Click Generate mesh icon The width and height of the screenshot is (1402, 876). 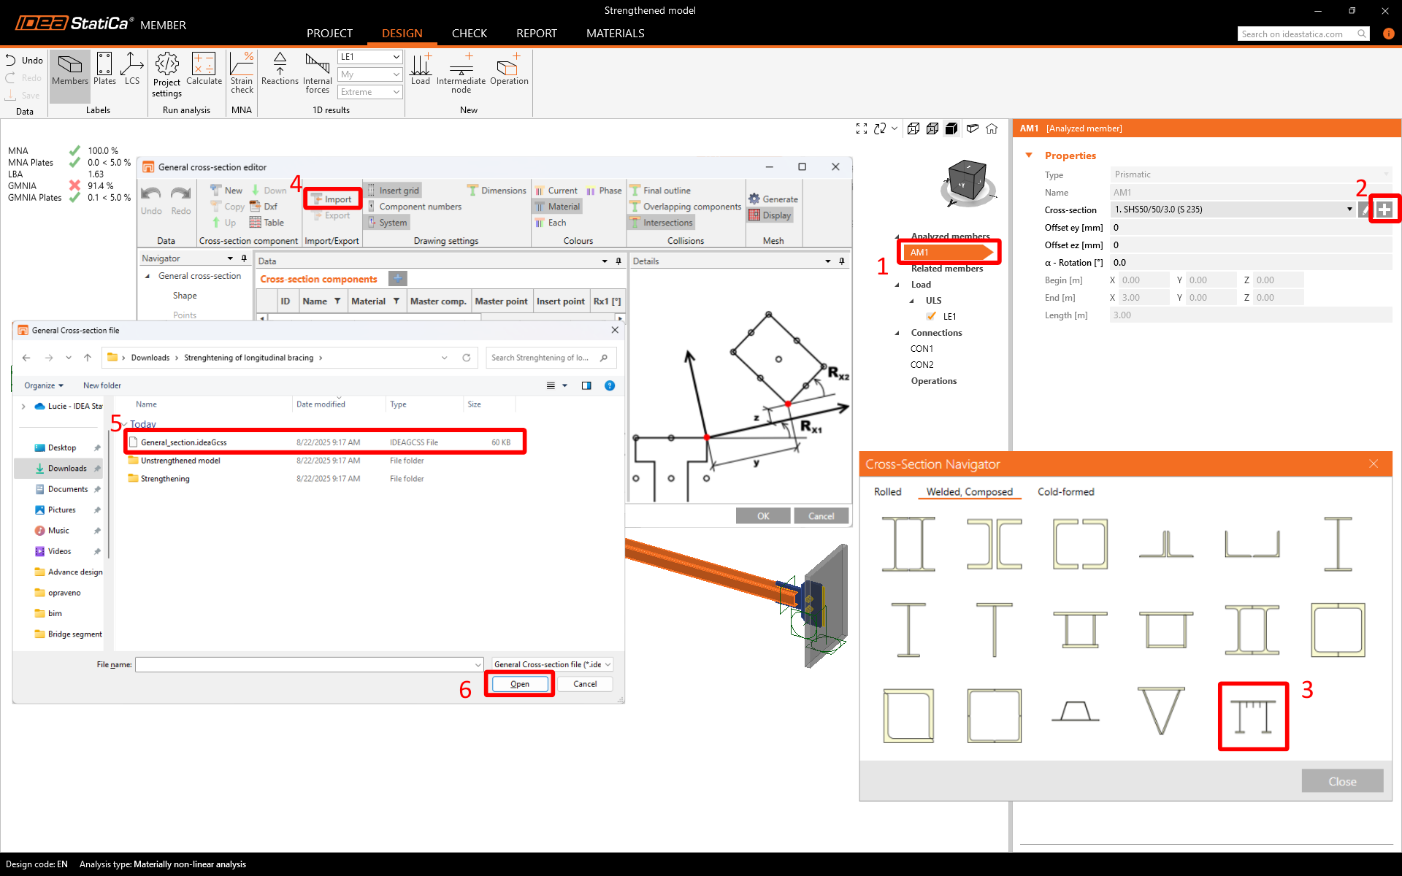pos(773,199)
